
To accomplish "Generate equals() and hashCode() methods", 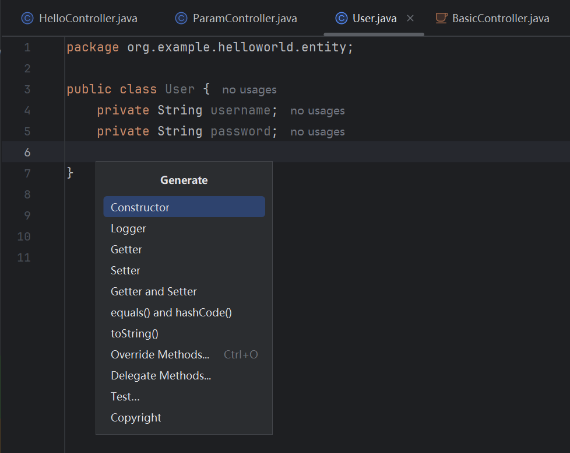I will (x=171, y=312).
